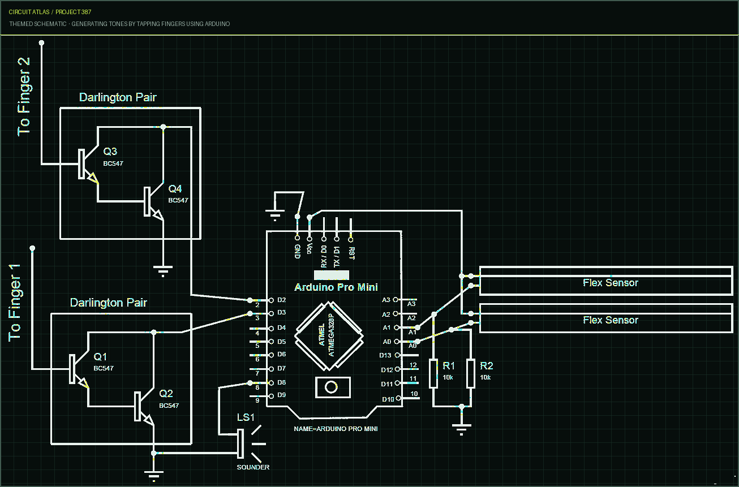Click the 'To Finger 2' label
The height and width of the screenshot is (487, 739).
(24, 96)
